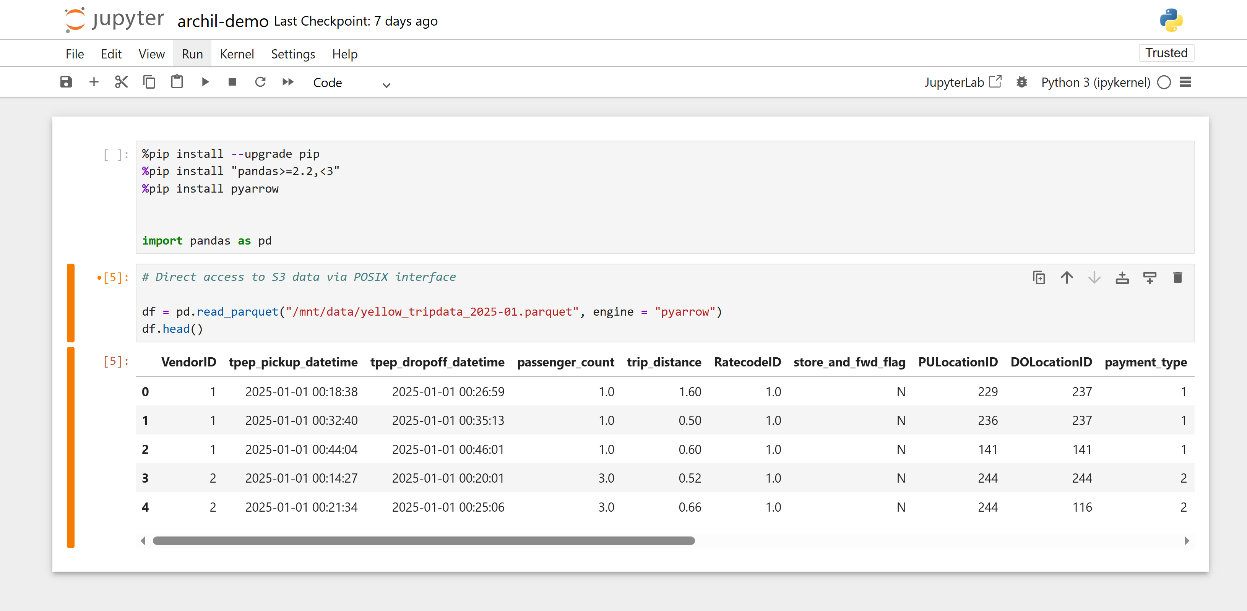The image size is (1247, 611).
Task: Restart the kernel with circular arrow
Action: tap(260, 82)
